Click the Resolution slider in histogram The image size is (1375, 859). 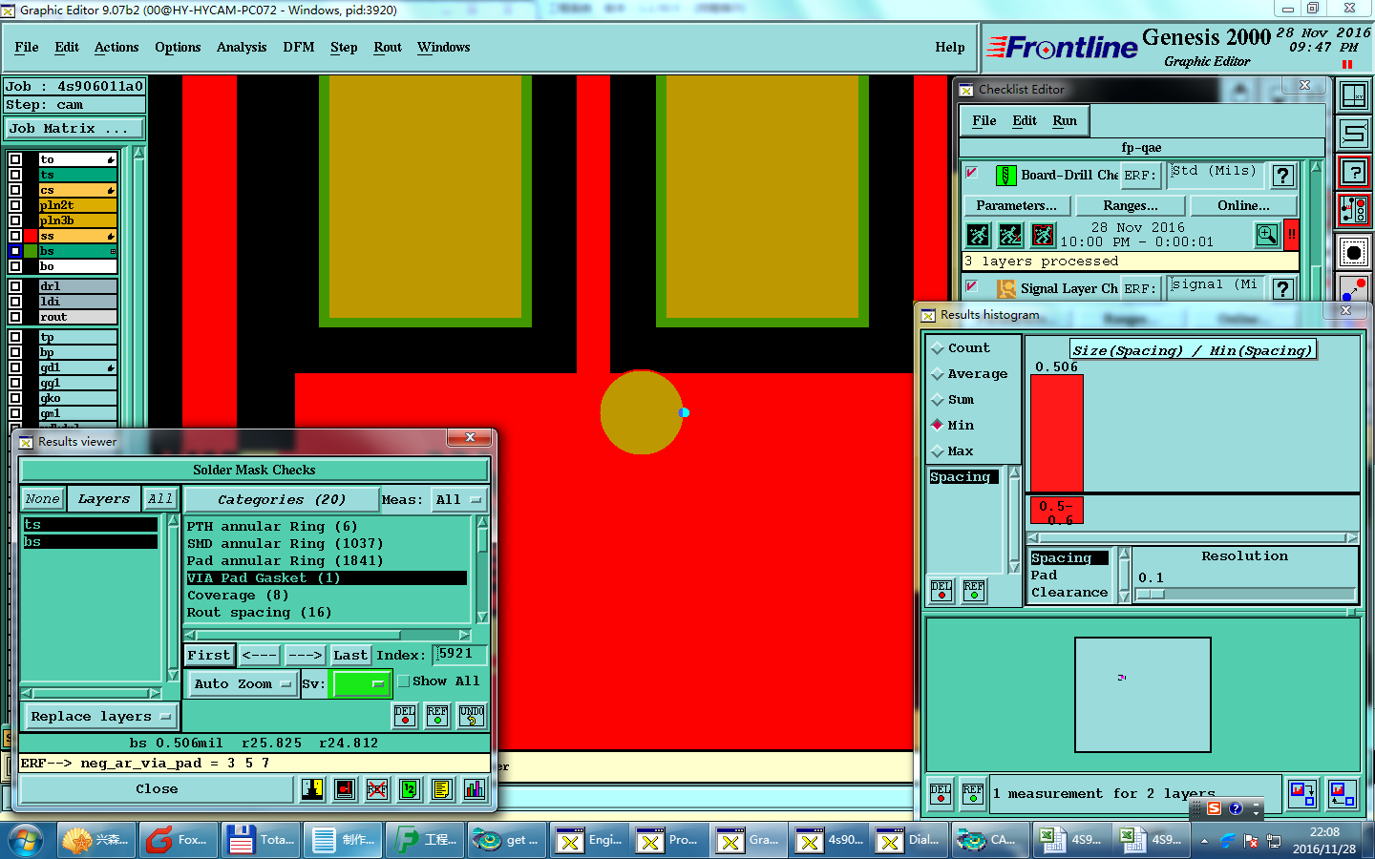1245,594
